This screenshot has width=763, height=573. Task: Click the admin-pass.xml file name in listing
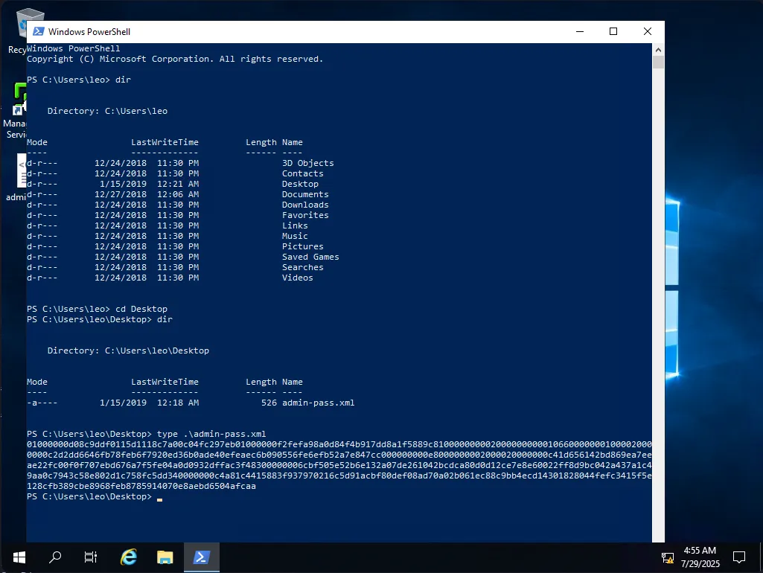(319, 403)
